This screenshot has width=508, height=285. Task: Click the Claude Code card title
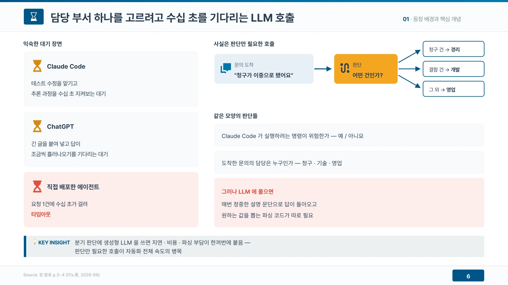[x=66, y=66]
